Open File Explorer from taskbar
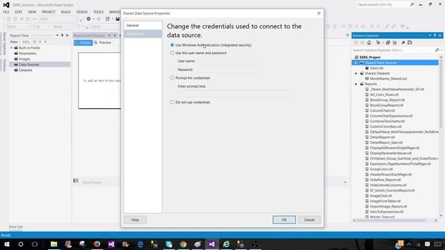This screenshot has height=250, width=445. pos(54,244)
